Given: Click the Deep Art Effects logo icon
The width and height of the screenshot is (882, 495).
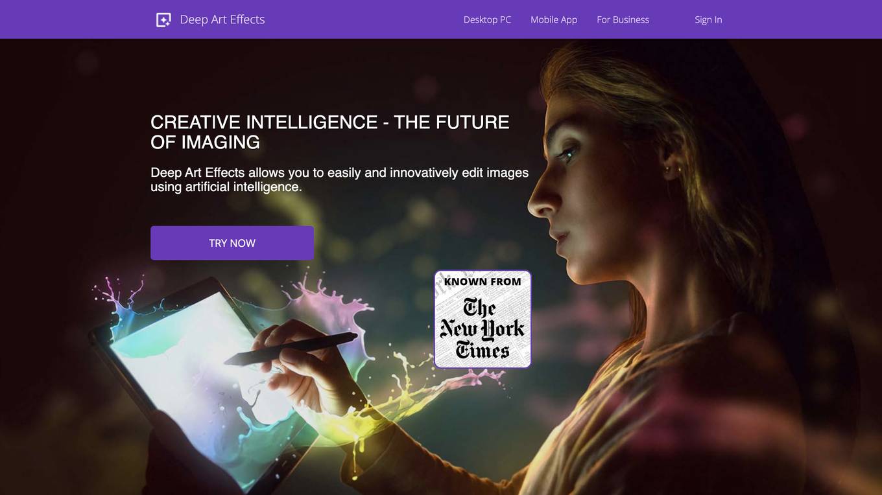Looking at the screenshot, I should (x=163, y=19).
